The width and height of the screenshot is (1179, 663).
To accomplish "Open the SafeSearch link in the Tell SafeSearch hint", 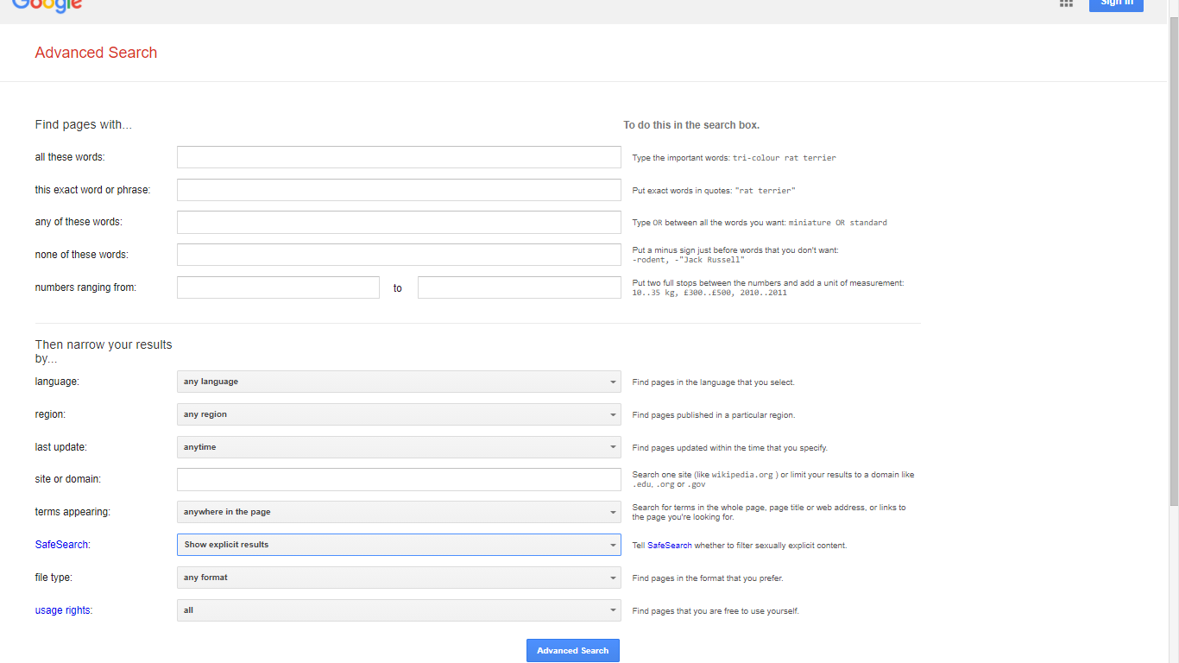I will 670,546.
